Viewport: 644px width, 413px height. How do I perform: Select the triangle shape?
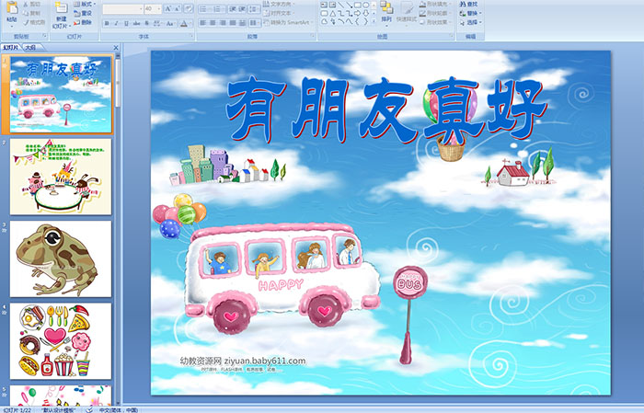click(x=333, y=14)
